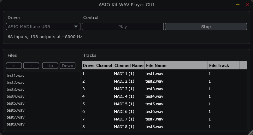Move the selected file Up

(x=50, y=66)
